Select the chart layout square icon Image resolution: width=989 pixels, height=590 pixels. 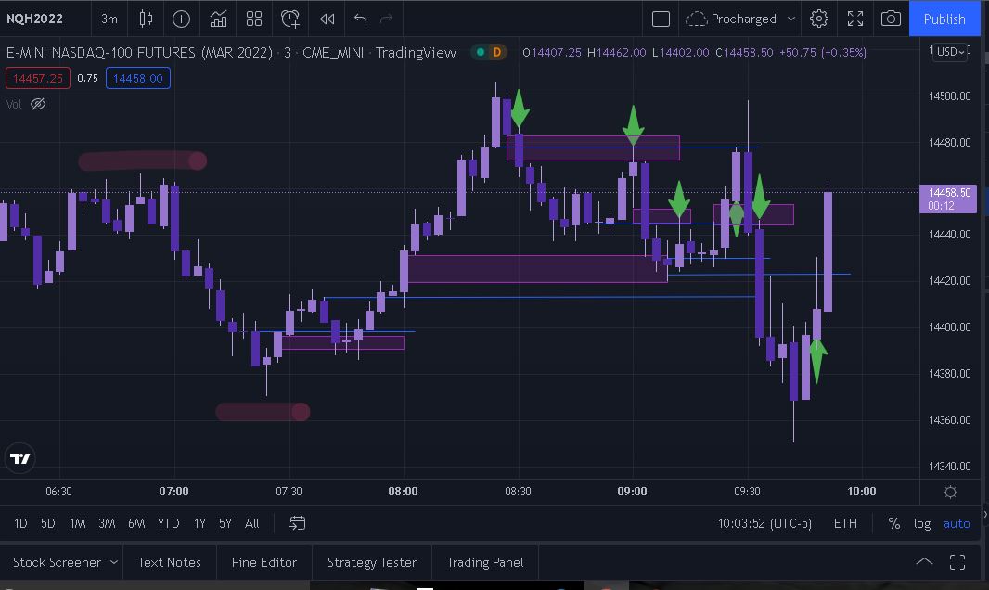click(x=661, y=19)
